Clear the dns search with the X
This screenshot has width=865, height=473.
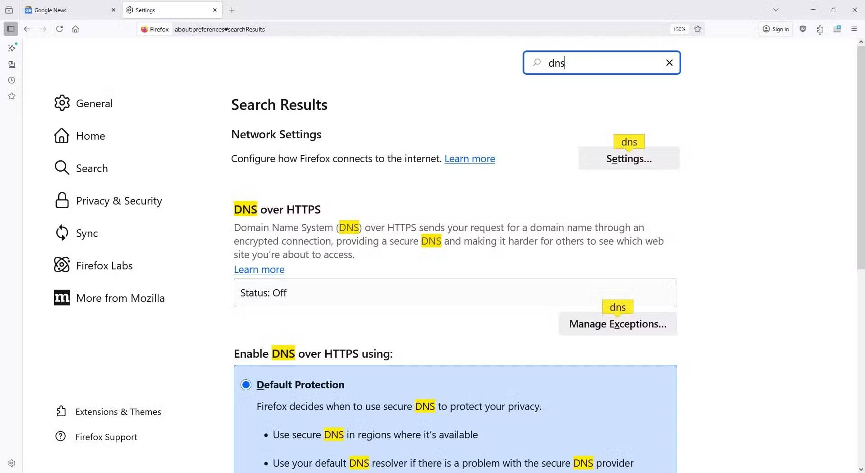tap(669, 63)
